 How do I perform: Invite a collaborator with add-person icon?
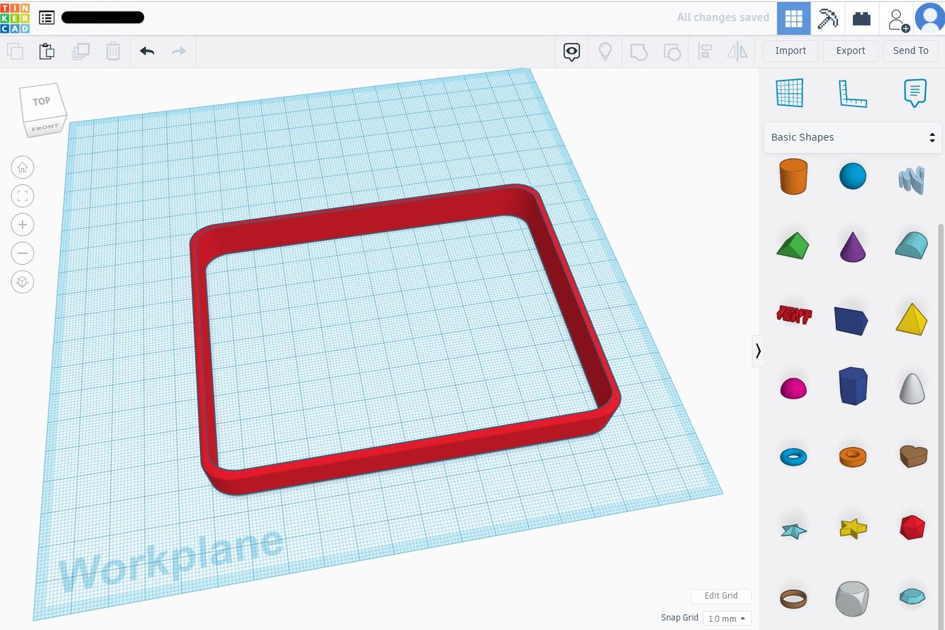pos(898,19)
